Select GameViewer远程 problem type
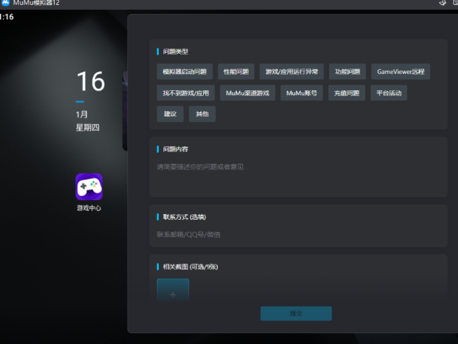The image size is (458, 344). tap(401, 72)
